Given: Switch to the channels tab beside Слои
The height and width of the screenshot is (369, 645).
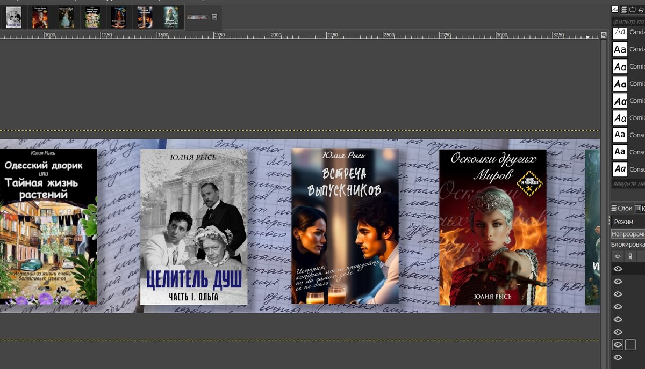Looking at the screenshot, I should [640, 208].
